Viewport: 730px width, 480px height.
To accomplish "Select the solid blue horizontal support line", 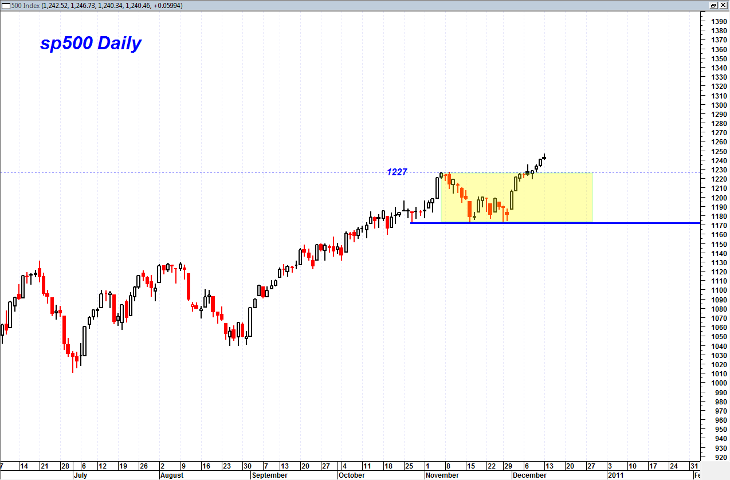I will 555,223.
